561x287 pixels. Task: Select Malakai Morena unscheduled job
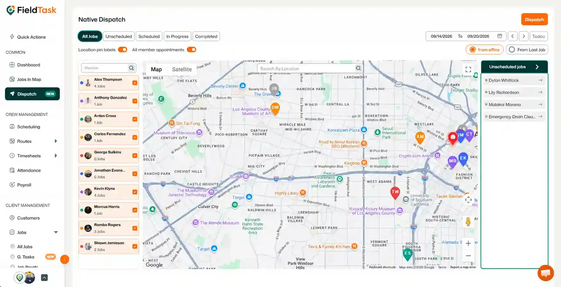click(x=514, y=105)
